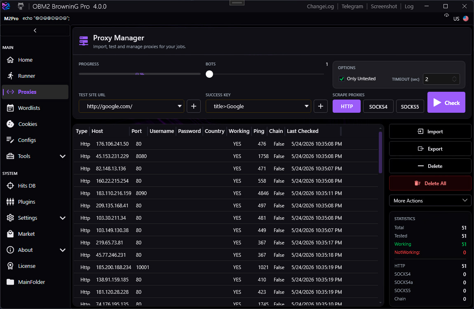Click the Delete button
Screen dimensions: 474x309
point(430,166)
